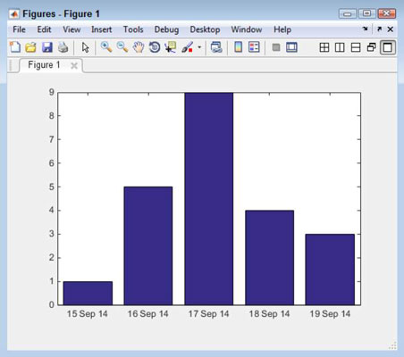Open the Desktop menu
The height and width of the screenshot is (357, 404).
(205, 29)
